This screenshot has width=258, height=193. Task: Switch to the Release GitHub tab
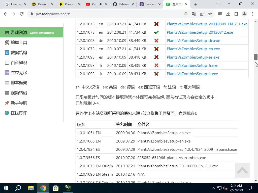123,5
